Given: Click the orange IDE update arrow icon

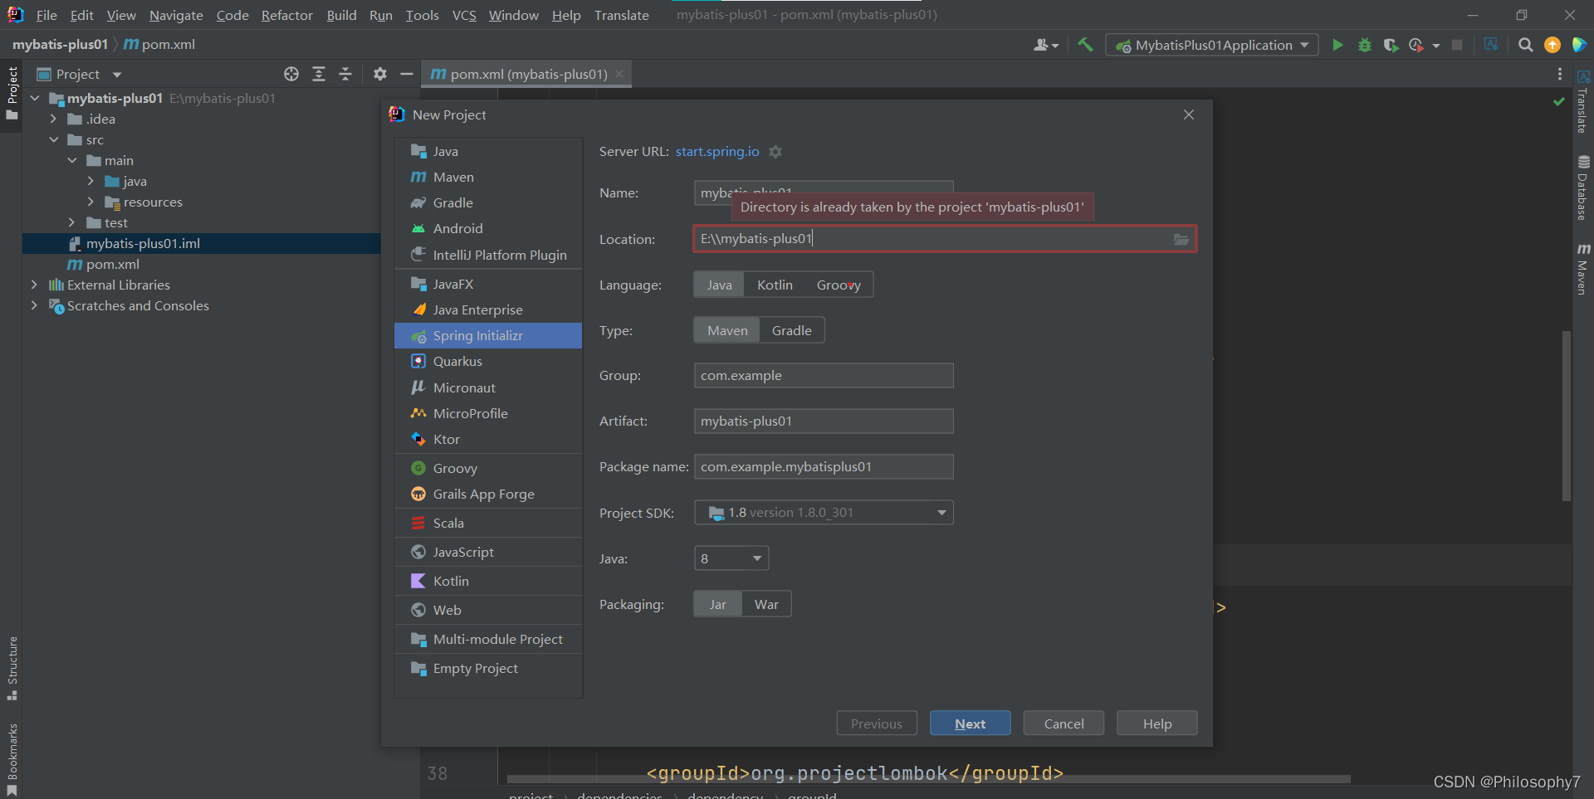Looking at the screenshot, I should pos(1552,45).
